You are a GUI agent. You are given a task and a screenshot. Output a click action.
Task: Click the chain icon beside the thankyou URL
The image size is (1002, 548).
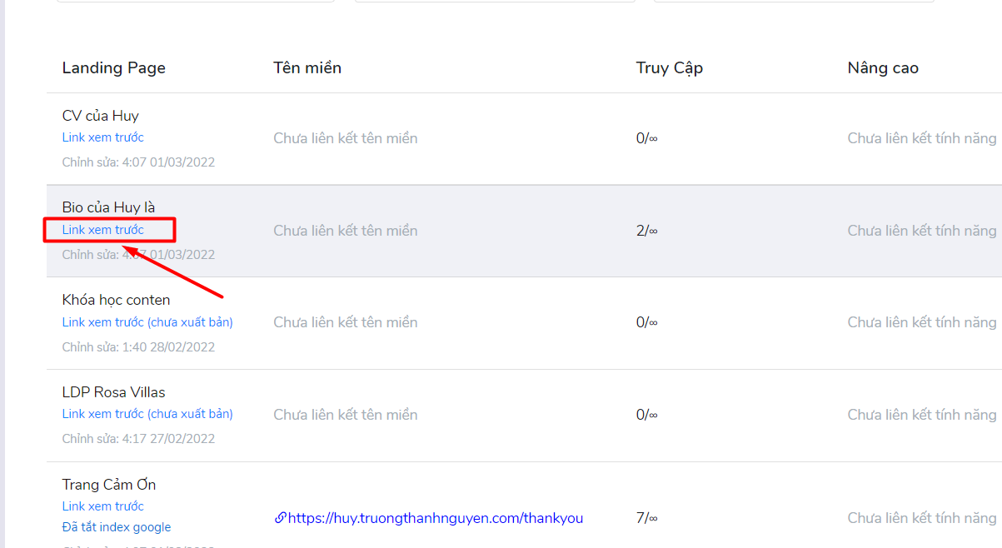point(281,518)
